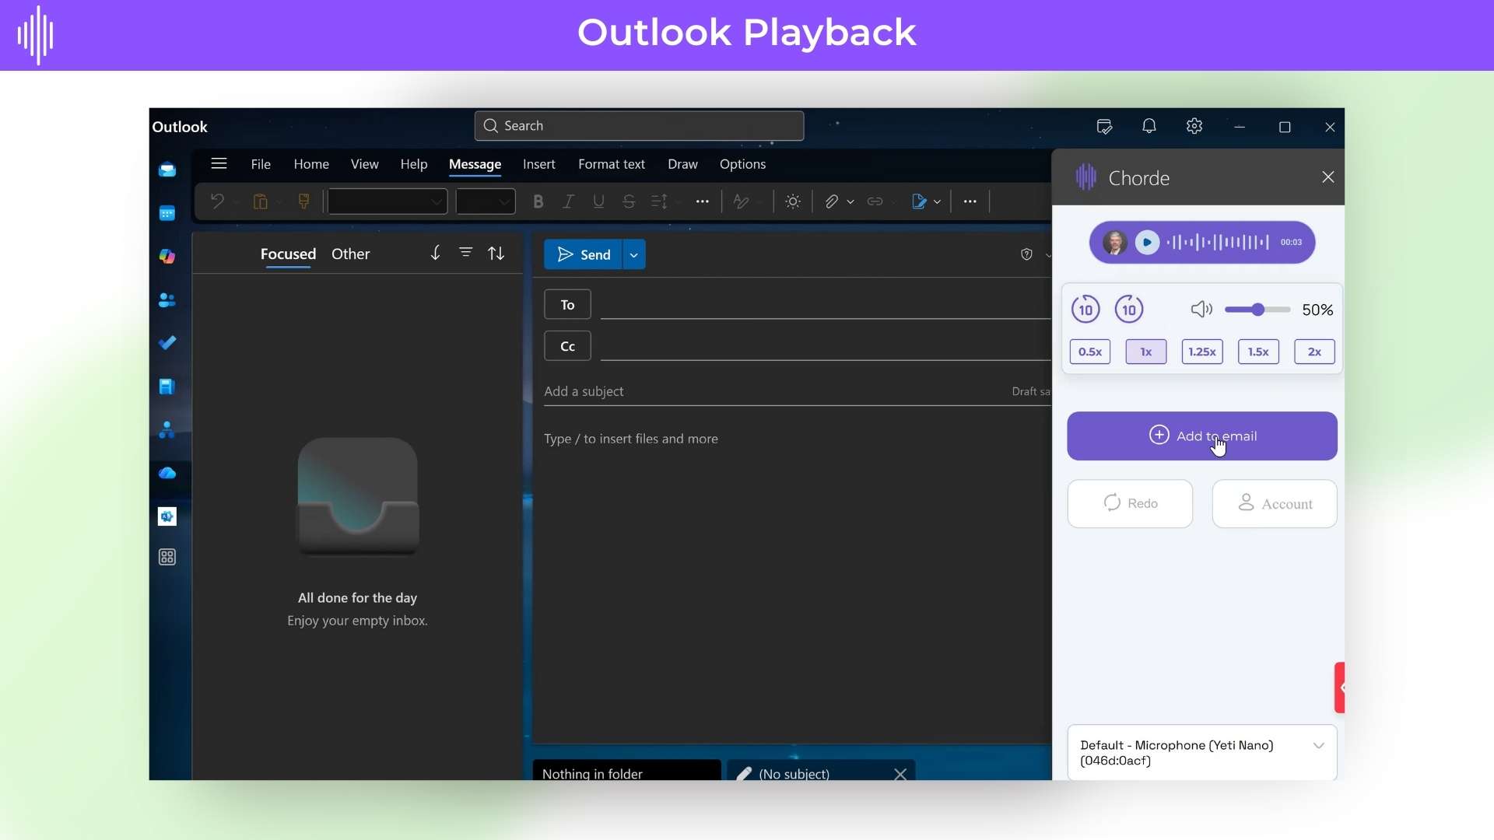
Task: Open the People app icon
Action: 167,299
